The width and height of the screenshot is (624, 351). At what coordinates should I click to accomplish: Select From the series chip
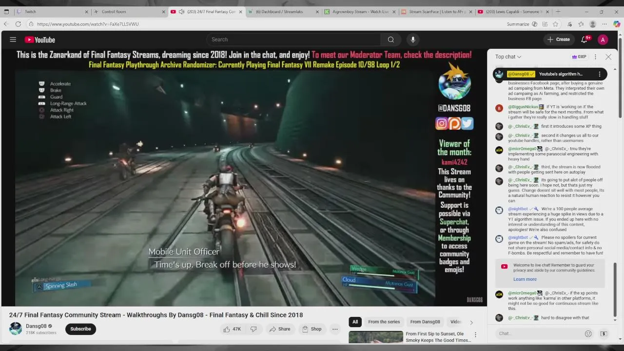pos(384,322)
